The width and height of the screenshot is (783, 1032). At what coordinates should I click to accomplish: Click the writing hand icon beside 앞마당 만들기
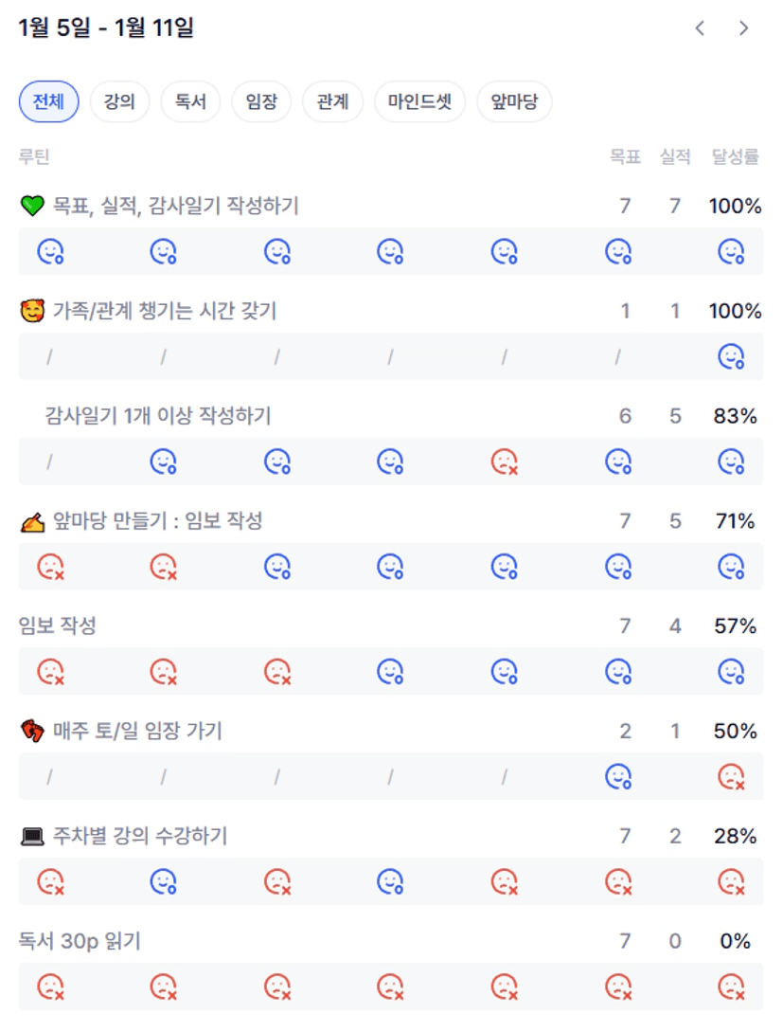pyautogui.click(x=32, y=521)
